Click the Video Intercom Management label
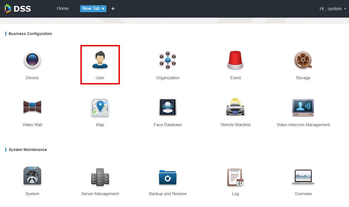The image size is (349, 207). point(303,125)
